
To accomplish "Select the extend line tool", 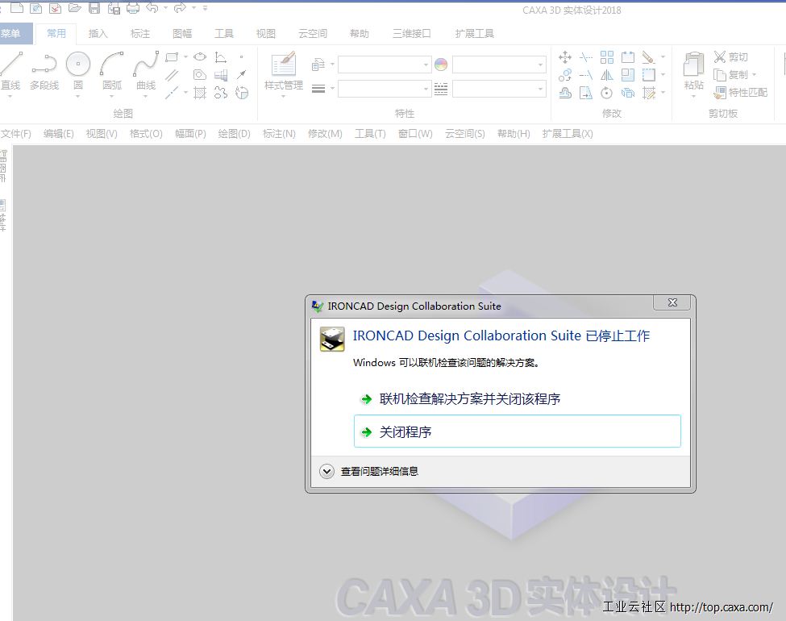I will (x=586, y=75).
